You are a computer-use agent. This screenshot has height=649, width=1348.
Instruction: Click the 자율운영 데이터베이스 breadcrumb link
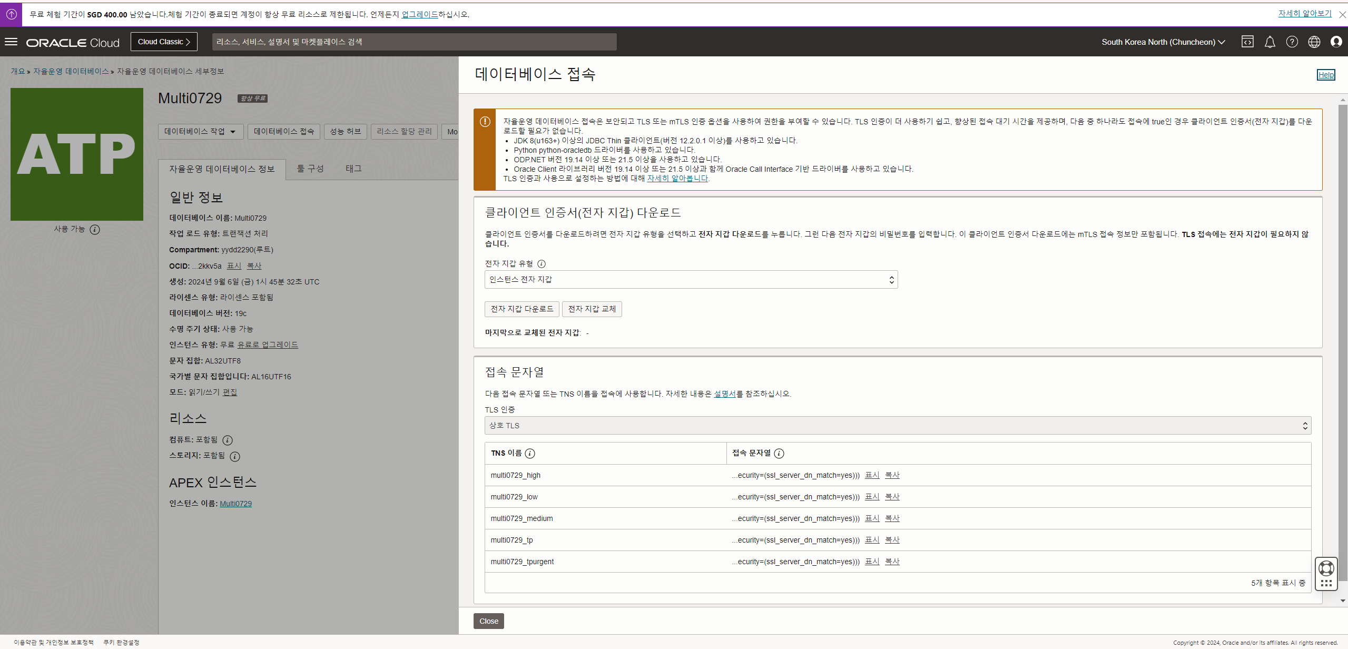[71, 71]
